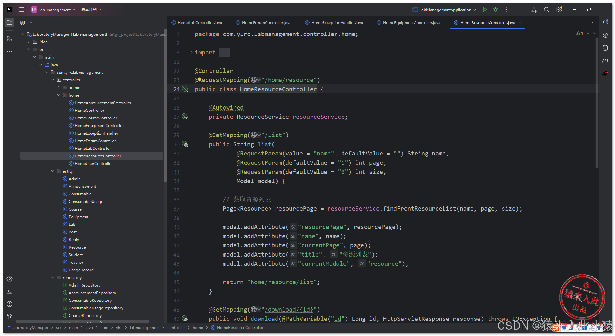The height and width of the screenshot is (336, 615).
Task: Click the editor vertical scrollbar thumb
Action: coord(597,103)
